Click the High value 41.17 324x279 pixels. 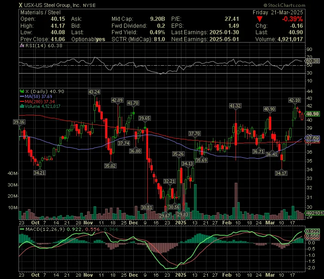tap(58, 26)
